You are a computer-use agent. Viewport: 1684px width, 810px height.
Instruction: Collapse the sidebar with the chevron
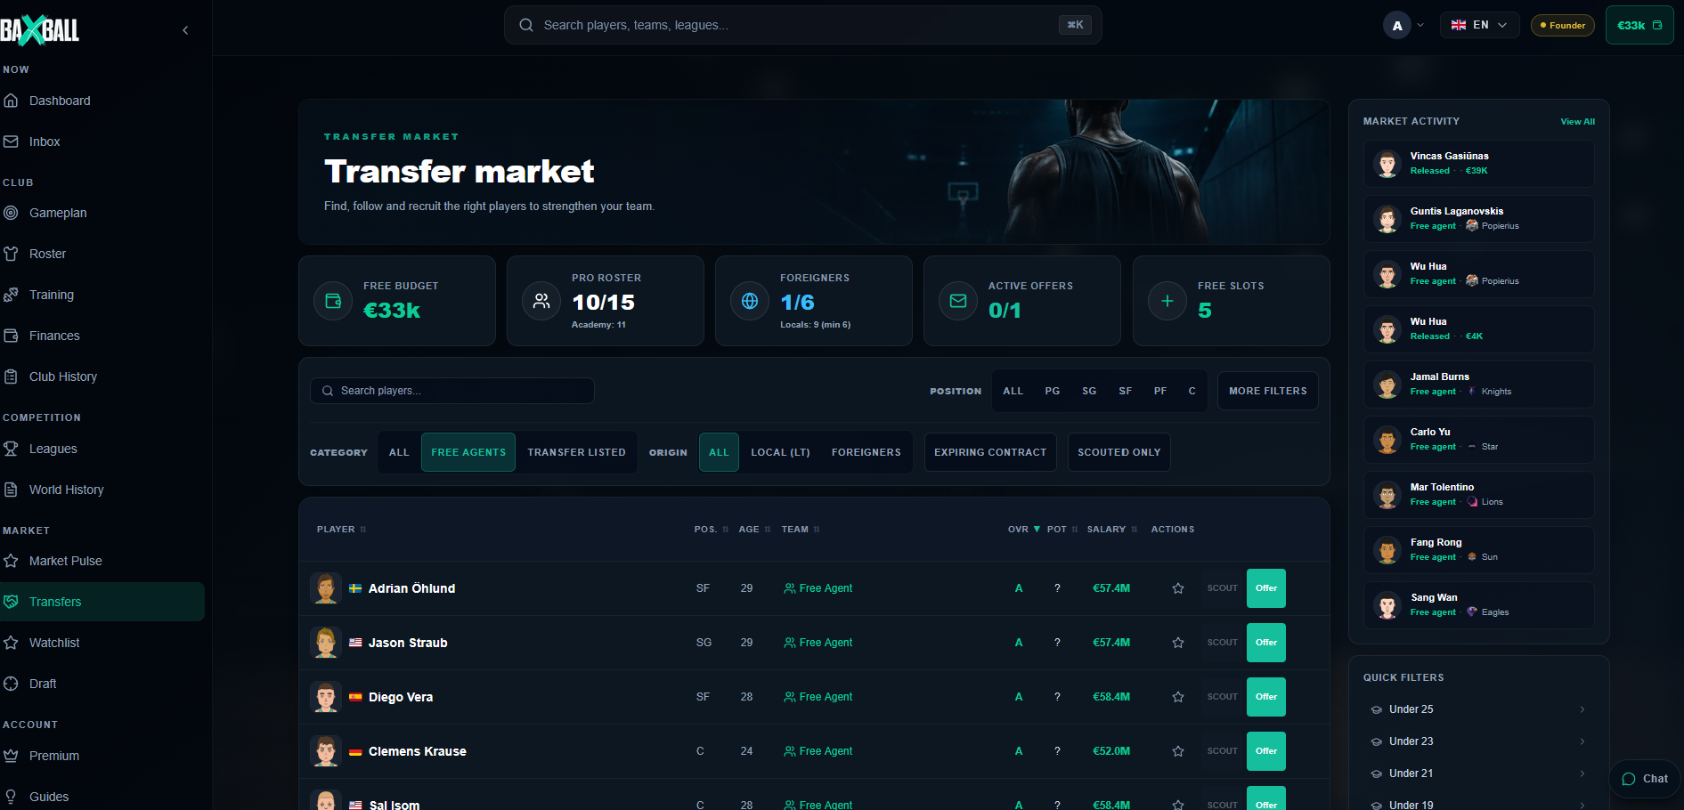(185, 30)
